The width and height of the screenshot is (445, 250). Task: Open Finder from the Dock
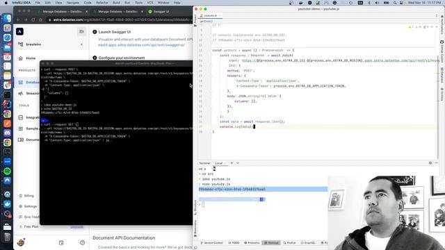pyautogui.click(x=7, y=18)
